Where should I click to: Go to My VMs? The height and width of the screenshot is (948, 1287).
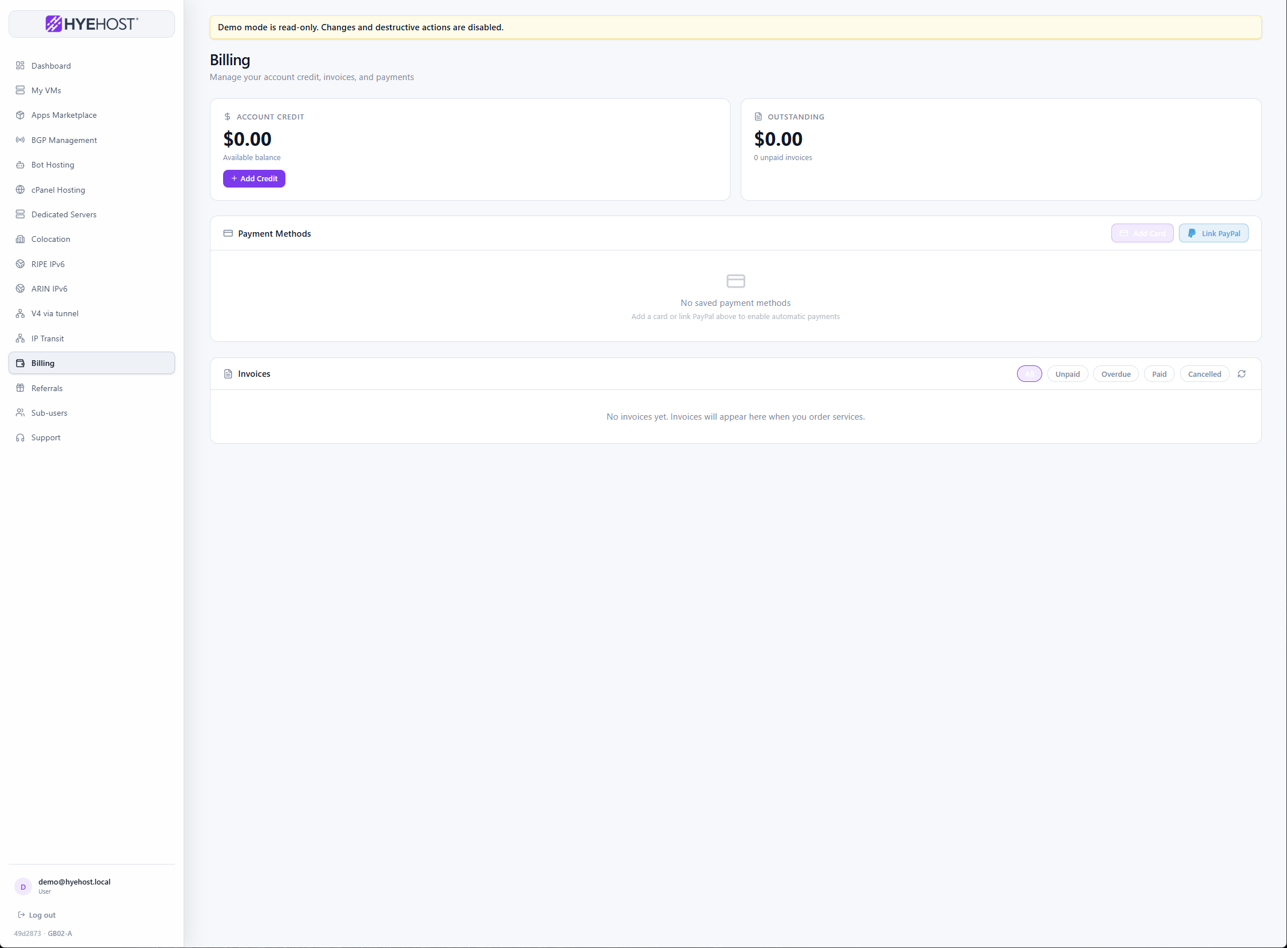pos(92,90)
